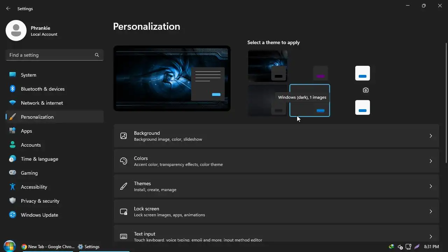Switch to New Tab - Google Chrome taskbar button
The image size is (448, 252).
(48, 247)
